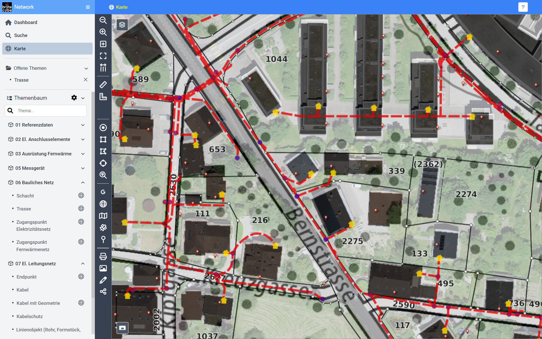The height and width of the screenshot is (339, 542).
Task: Click the zoom out magnifier icon
Action: click(x=103, y=20)
